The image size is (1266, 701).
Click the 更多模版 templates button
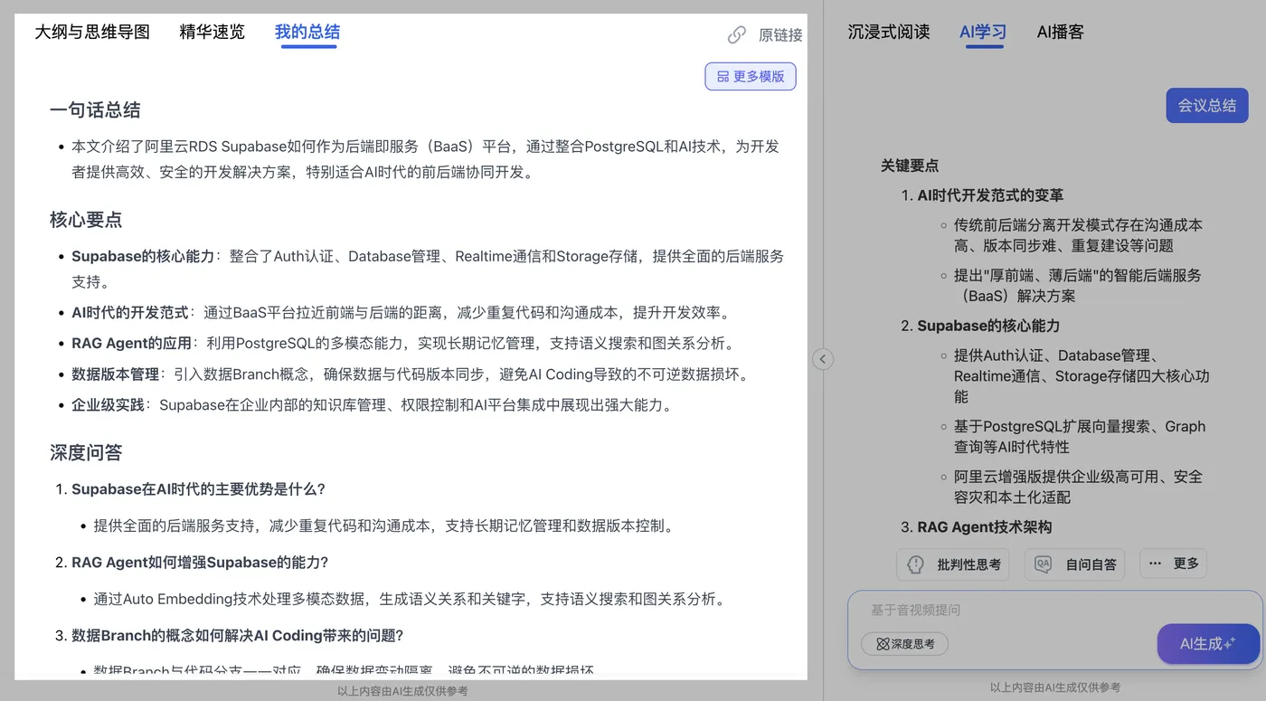tap(751, 76)
